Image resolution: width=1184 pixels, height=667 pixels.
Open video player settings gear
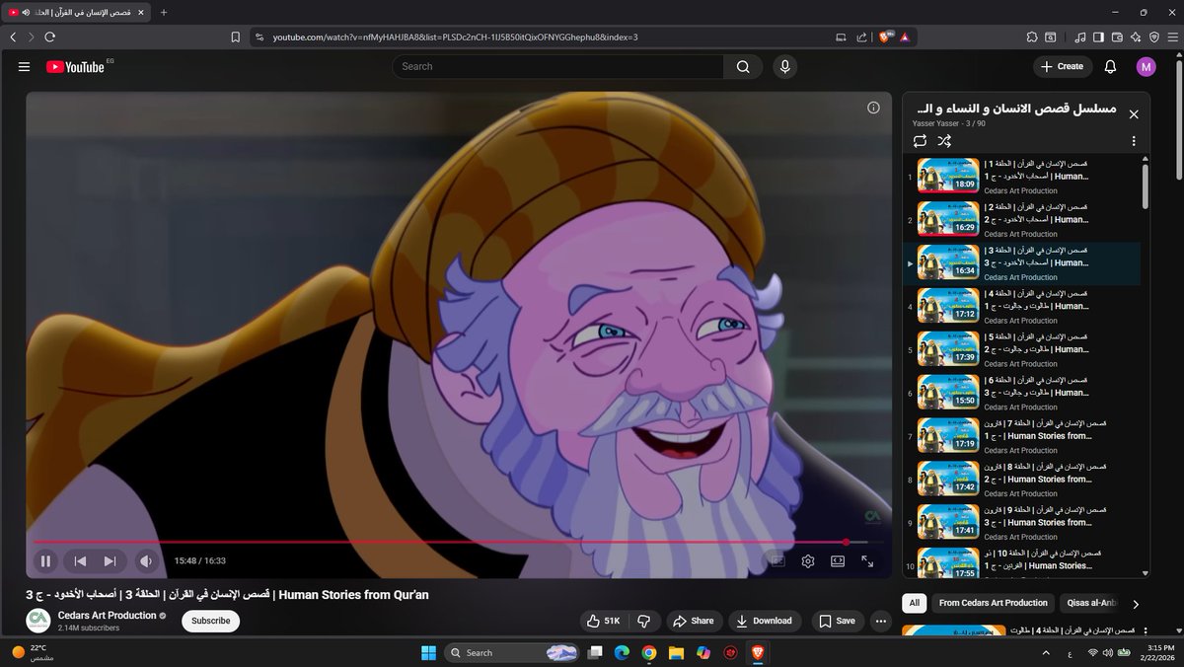807,560
